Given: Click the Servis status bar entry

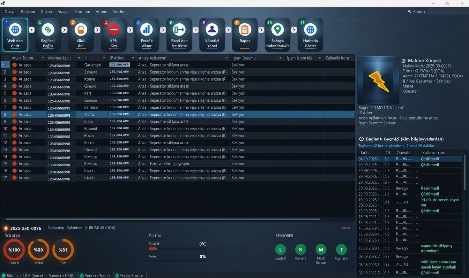Looking at the screenshot, I should click(x=129, y=276).
